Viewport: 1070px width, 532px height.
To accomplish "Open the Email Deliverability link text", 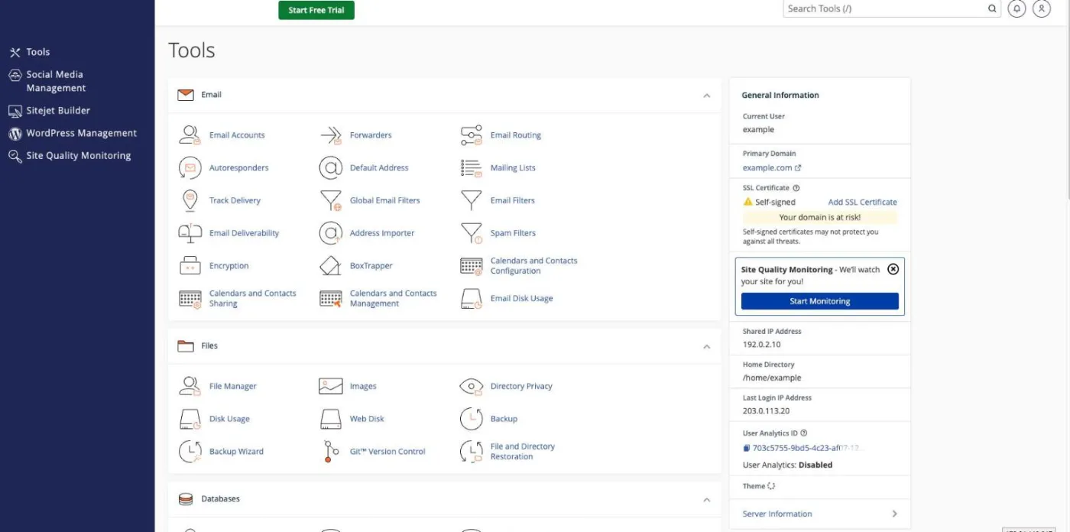I will pyautogui.click(x=244, y=233).
